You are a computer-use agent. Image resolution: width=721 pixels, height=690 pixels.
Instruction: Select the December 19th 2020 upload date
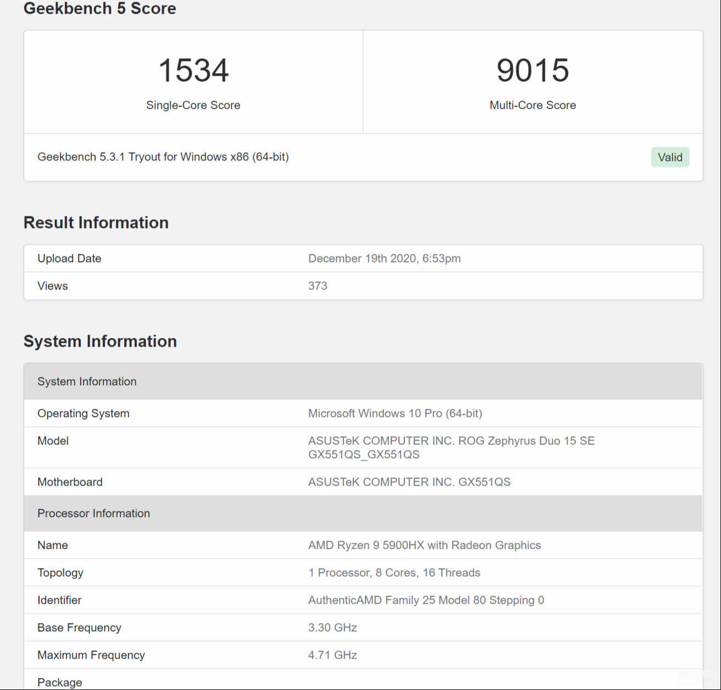point(385,258)
